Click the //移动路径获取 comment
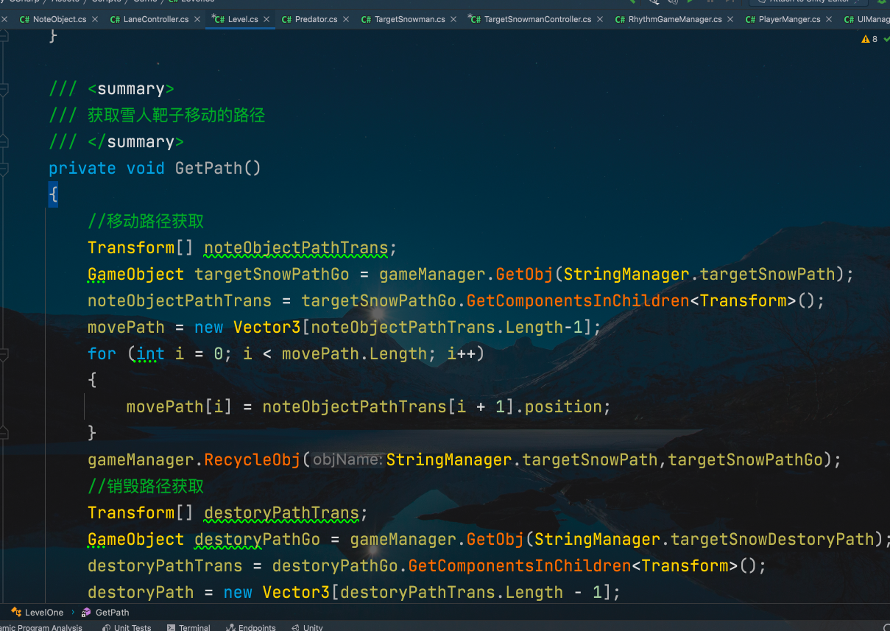This screenshot has width=890, height=631. (146, 222)
